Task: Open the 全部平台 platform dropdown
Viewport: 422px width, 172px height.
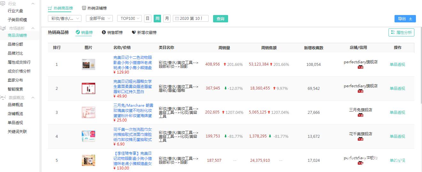Action: [x=99, y=19]
